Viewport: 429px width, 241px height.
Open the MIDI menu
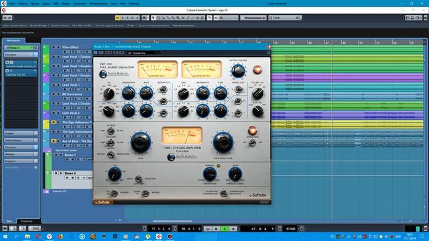pyautogui.click(x=56, y=3)
